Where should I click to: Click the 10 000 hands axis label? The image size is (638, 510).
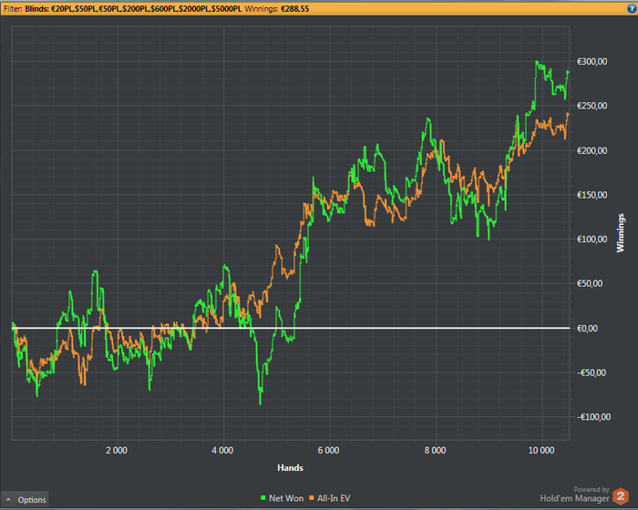pos(541,450)
